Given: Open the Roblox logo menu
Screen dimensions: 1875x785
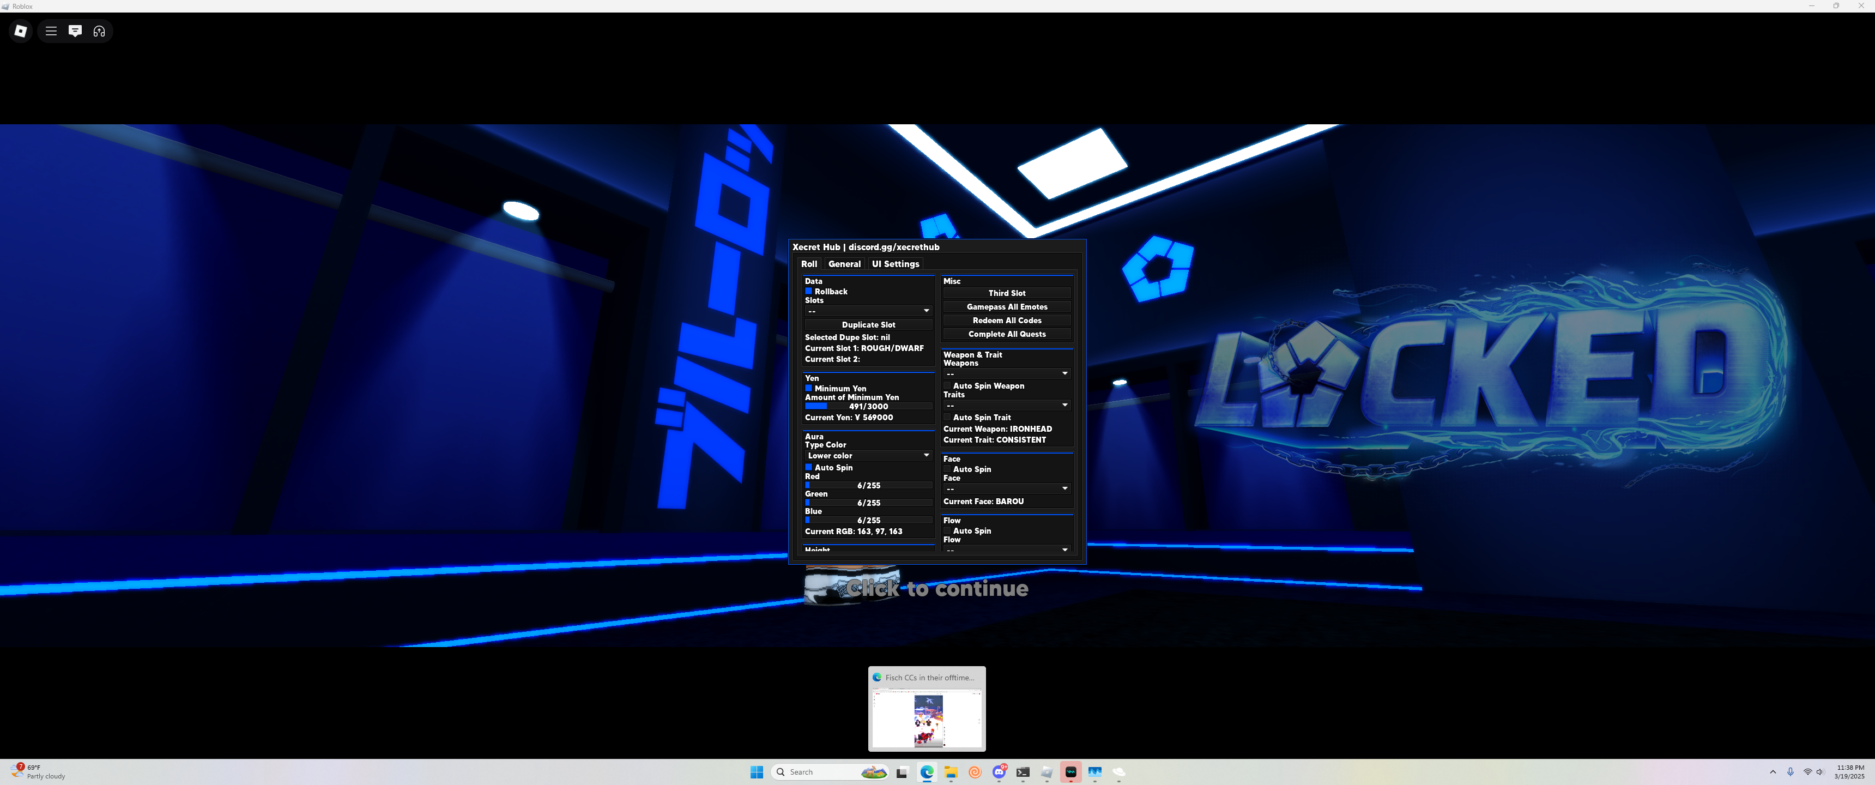Looking at the screenshot, I should click(x=20, y=31).
